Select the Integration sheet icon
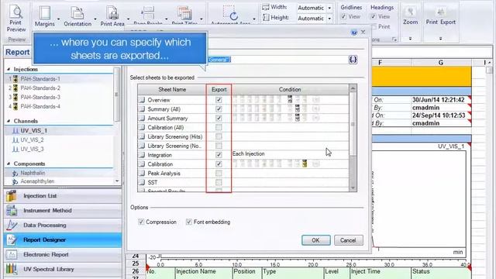The image size is (496, 279). (x=142, y=155)
